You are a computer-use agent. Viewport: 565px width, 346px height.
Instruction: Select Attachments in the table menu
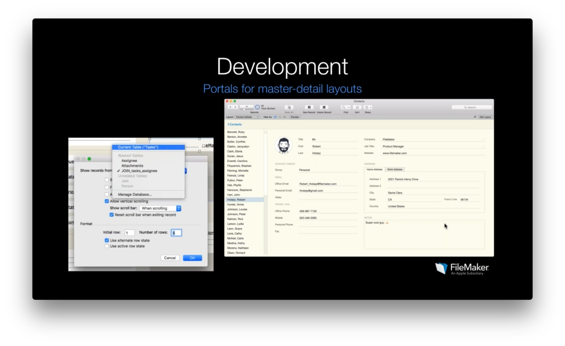[148, 166]
